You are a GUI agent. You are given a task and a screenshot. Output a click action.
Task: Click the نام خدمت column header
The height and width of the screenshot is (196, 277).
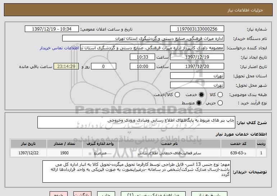pyautogui.click(x=169, y=144)
